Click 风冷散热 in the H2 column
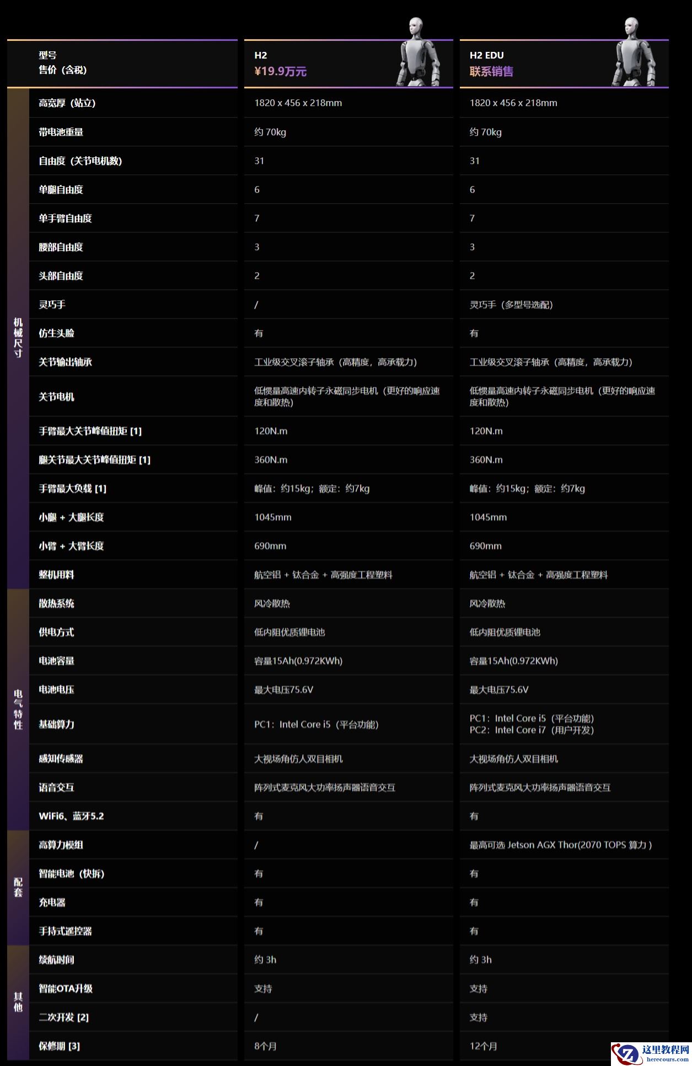The height and width of the screenshot is (1066, 692). pos(272,603)
